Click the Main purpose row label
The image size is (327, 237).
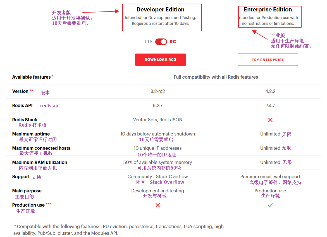click(27, 191)
